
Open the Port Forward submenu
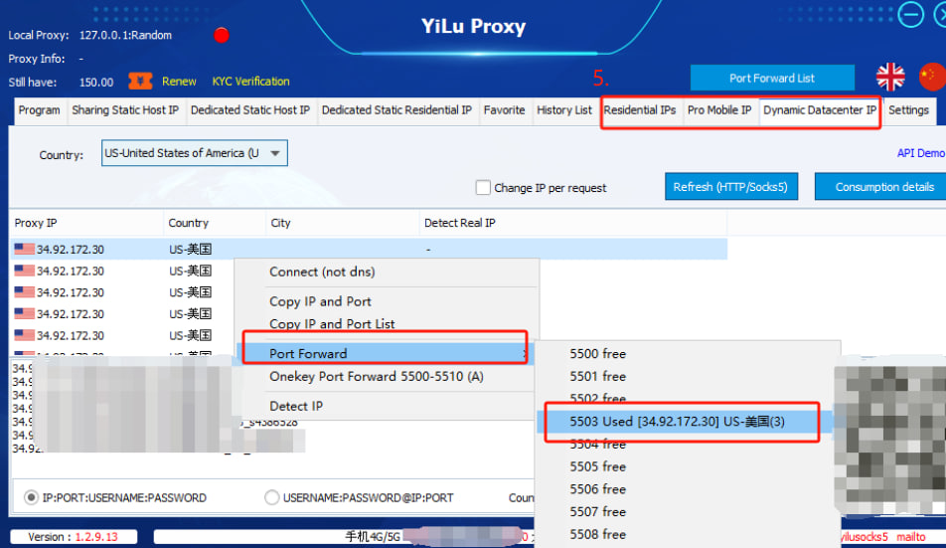click(x=385, y=354)
